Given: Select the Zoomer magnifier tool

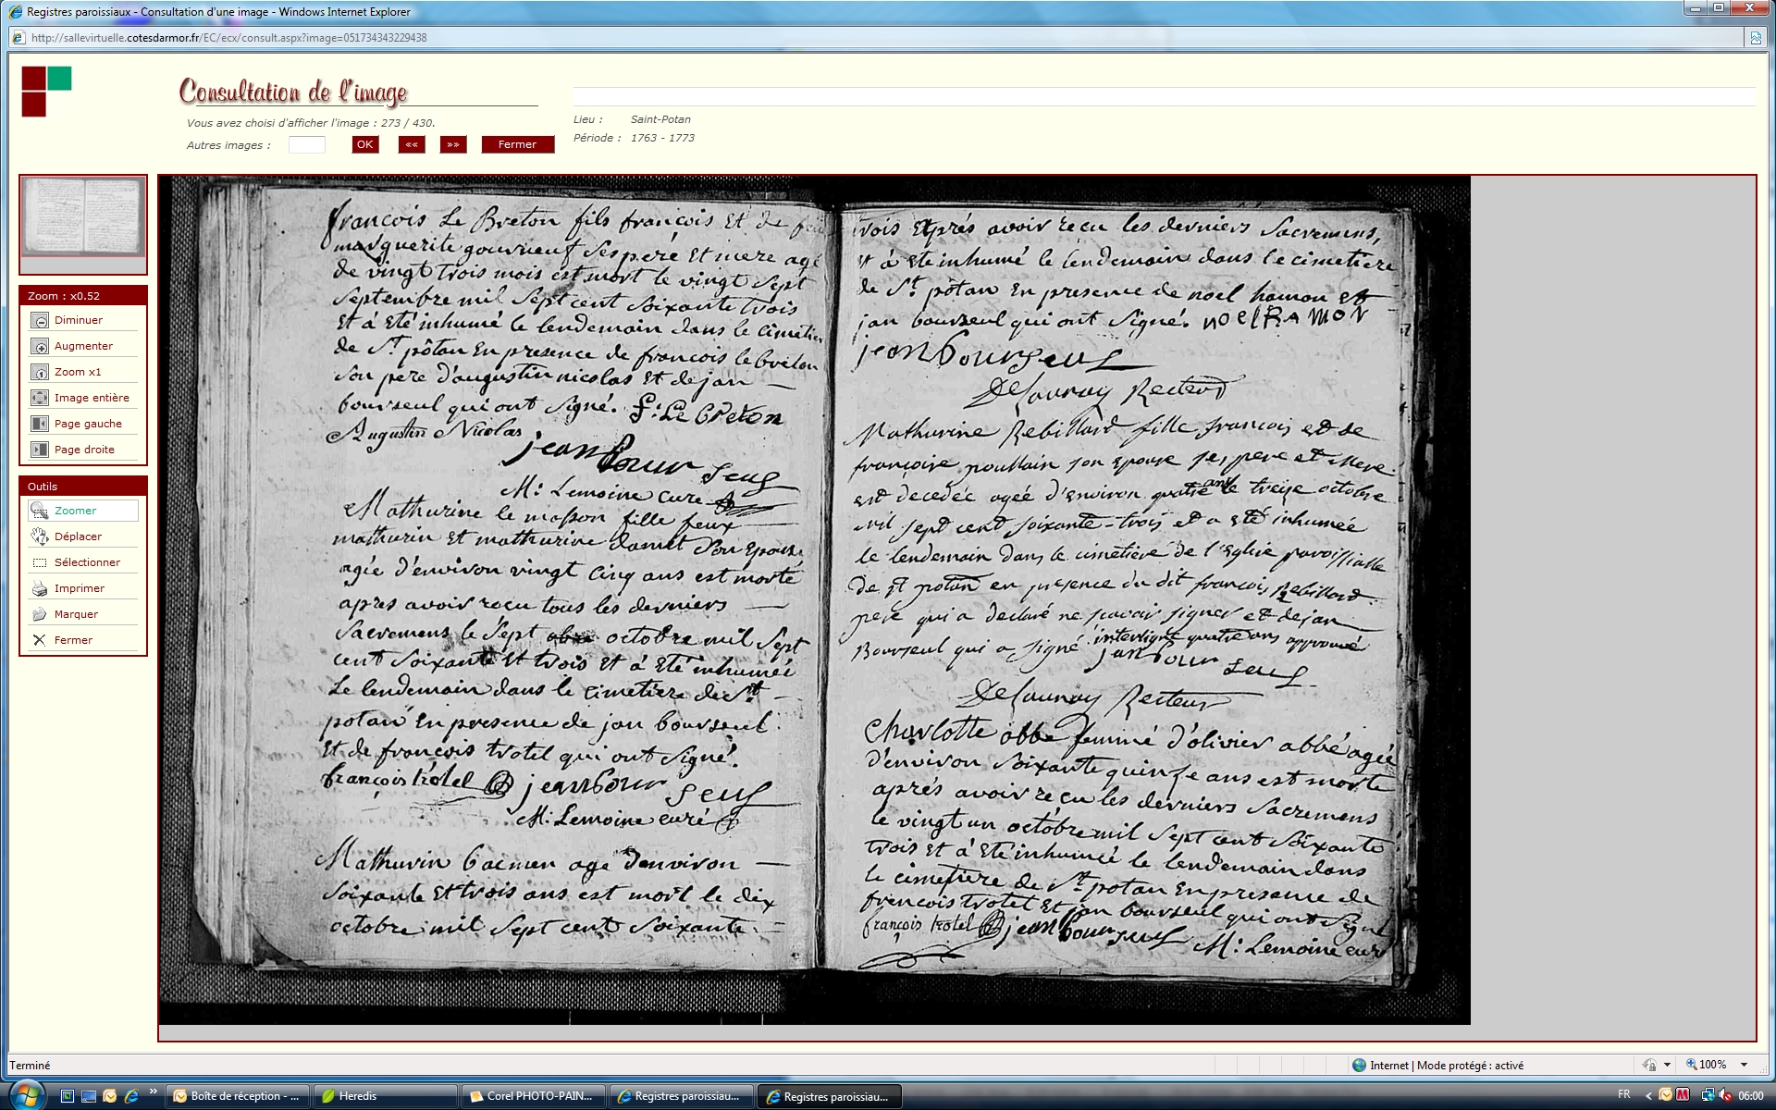Looking at the screenshot, I should [x=40, y=511].
